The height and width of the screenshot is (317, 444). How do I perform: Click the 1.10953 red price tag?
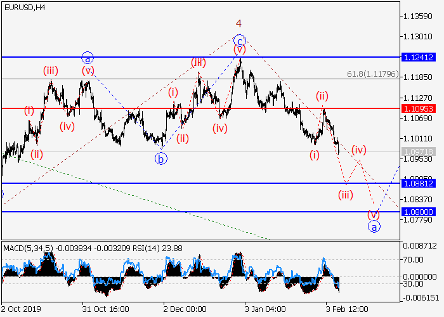[418, 108]
